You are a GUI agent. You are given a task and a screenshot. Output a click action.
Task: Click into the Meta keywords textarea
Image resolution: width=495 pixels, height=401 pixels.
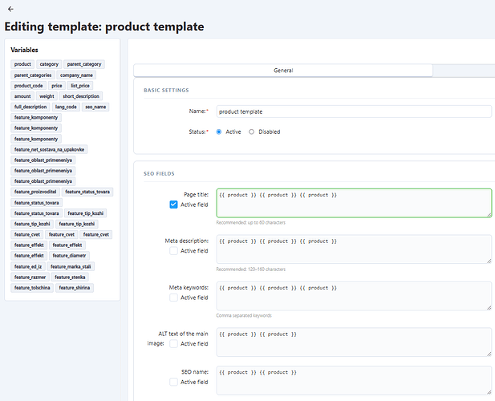coord(354,296)
